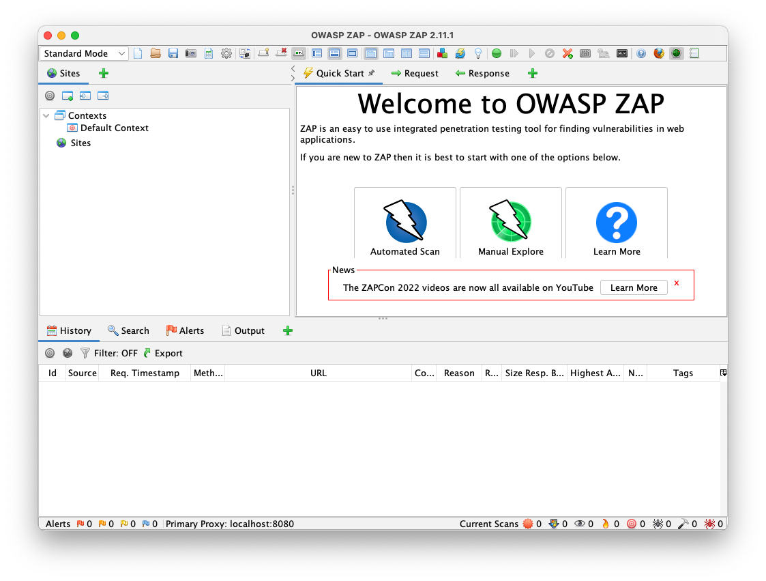Click the Drop request circle-slash icon

point(550,53)
